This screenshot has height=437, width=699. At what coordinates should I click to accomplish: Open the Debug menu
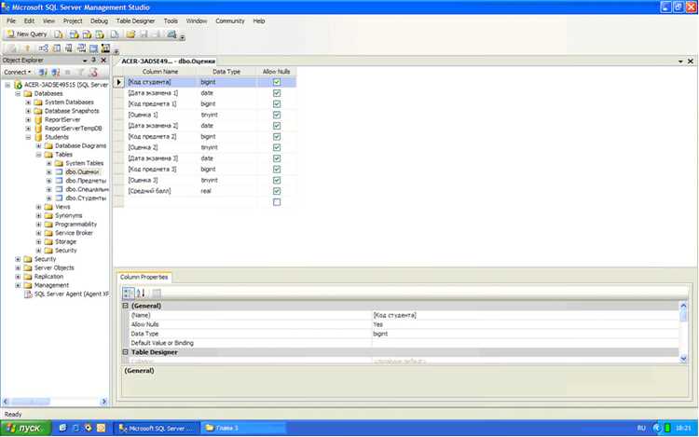click(x=99, y=20)
